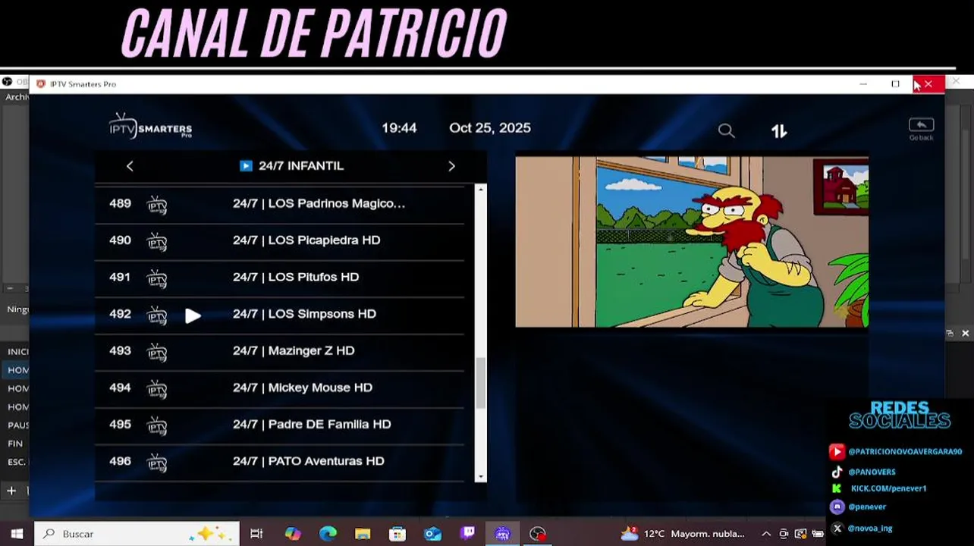The height and width of the screenshot is (546, 974).
Task: Select ESC. scene in OBS window
Action: pos(17,462)
